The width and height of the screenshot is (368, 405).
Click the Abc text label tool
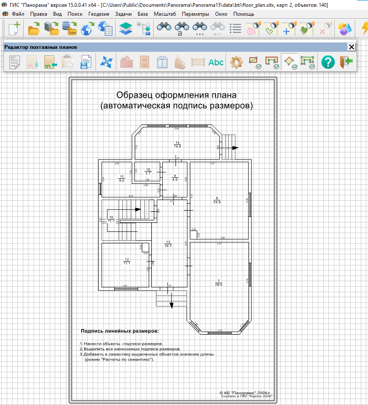216,62
